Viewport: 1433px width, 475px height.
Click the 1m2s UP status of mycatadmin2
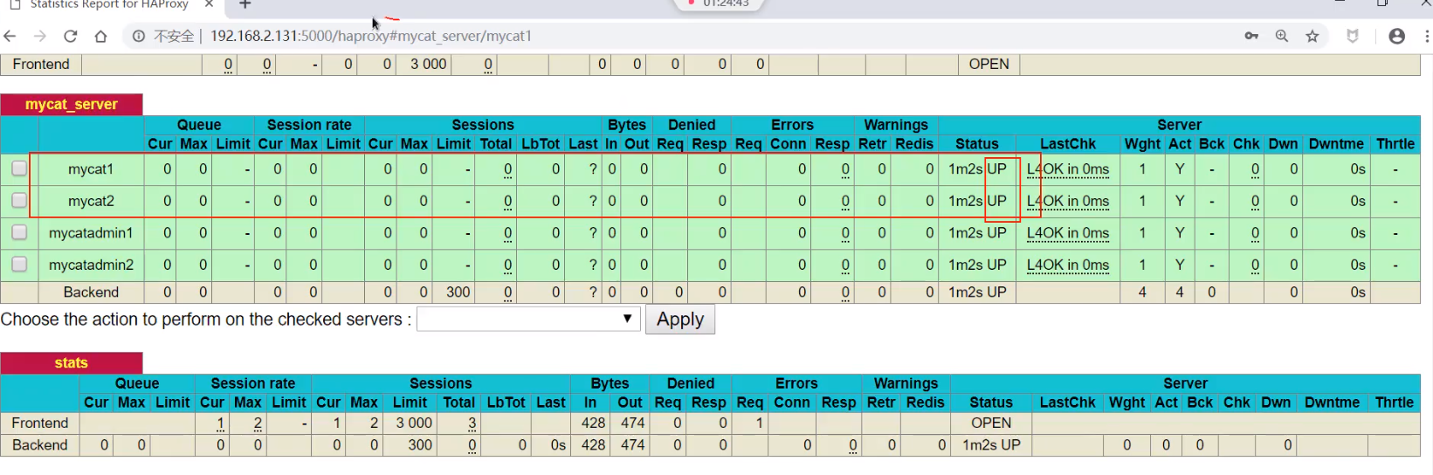(977, 265)
